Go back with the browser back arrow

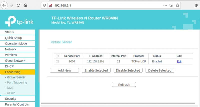(x=4, y=5)
